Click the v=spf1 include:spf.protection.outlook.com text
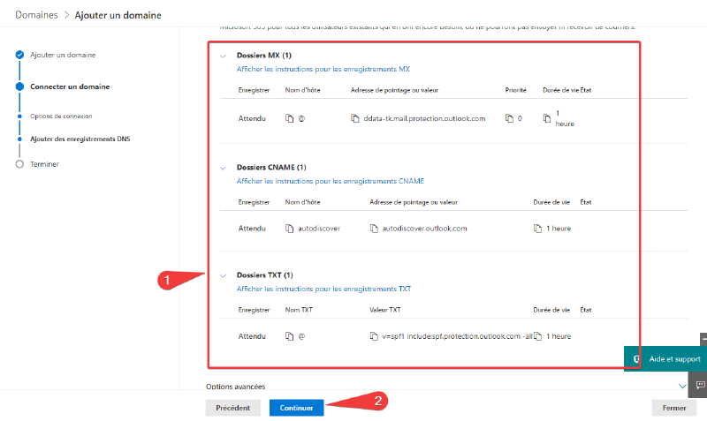Viewport: 707px width, 421px height. coord(457,336)
